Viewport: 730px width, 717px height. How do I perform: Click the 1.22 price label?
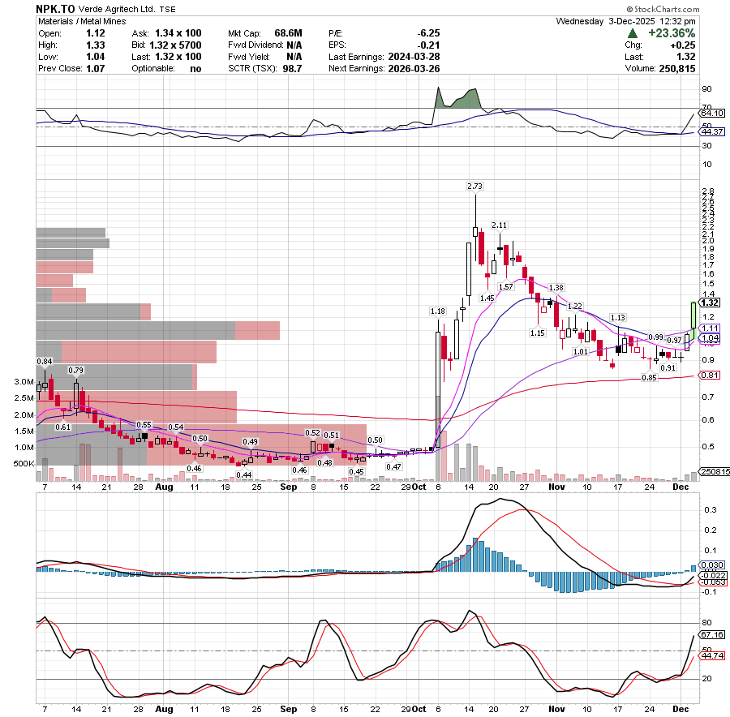(x=574, y=307)
